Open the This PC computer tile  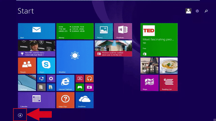tap(41, 79)
